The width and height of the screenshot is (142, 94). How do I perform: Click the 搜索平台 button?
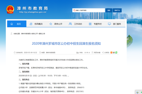click(117, 10)
